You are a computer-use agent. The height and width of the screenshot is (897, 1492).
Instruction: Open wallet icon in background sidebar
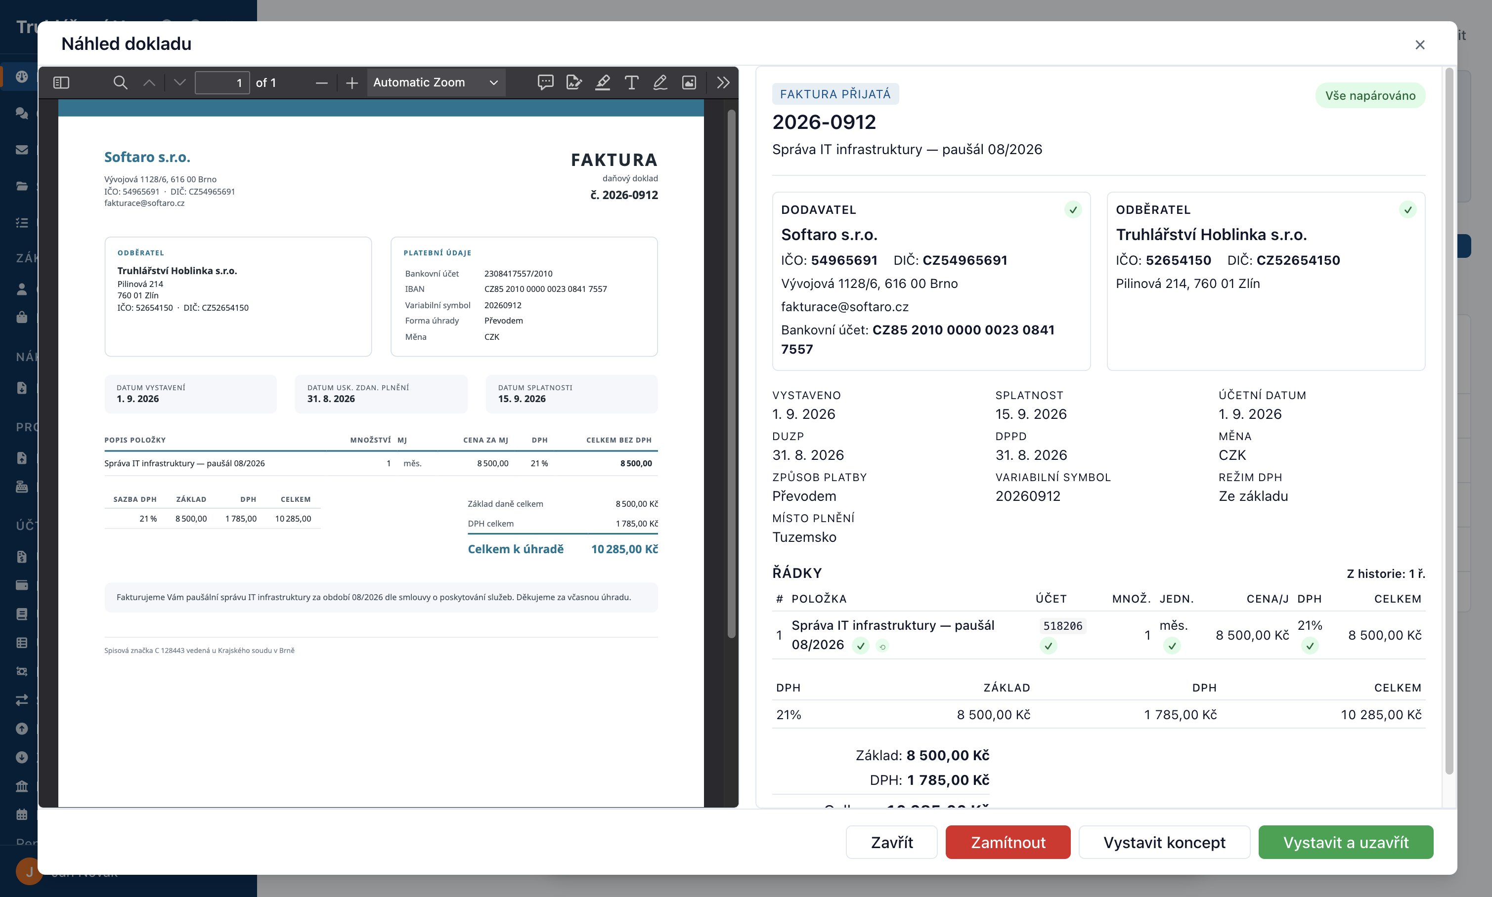pyautogui.click(x=22, y=584)
